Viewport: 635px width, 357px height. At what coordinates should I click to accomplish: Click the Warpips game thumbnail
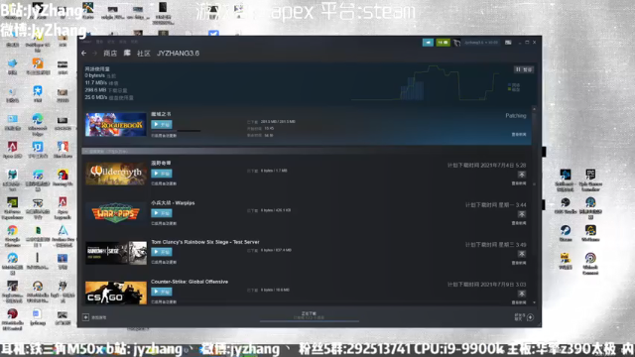coord(116,213)
